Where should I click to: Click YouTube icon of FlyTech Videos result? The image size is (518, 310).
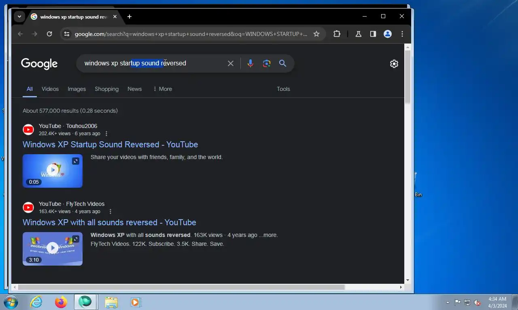coord(28,207)
